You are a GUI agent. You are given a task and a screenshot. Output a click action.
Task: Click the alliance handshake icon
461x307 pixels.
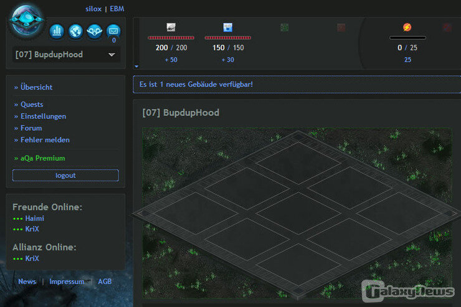[x=95, y=31]
